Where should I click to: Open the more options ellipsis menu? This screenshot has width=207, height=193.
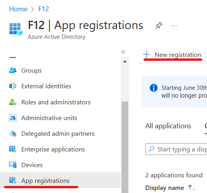[174, 25]
